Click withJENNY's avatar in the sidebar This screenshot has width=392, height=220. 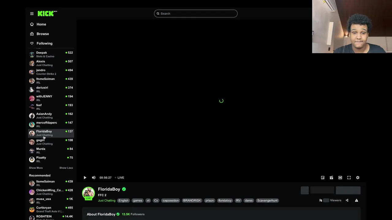pos(32,98)
